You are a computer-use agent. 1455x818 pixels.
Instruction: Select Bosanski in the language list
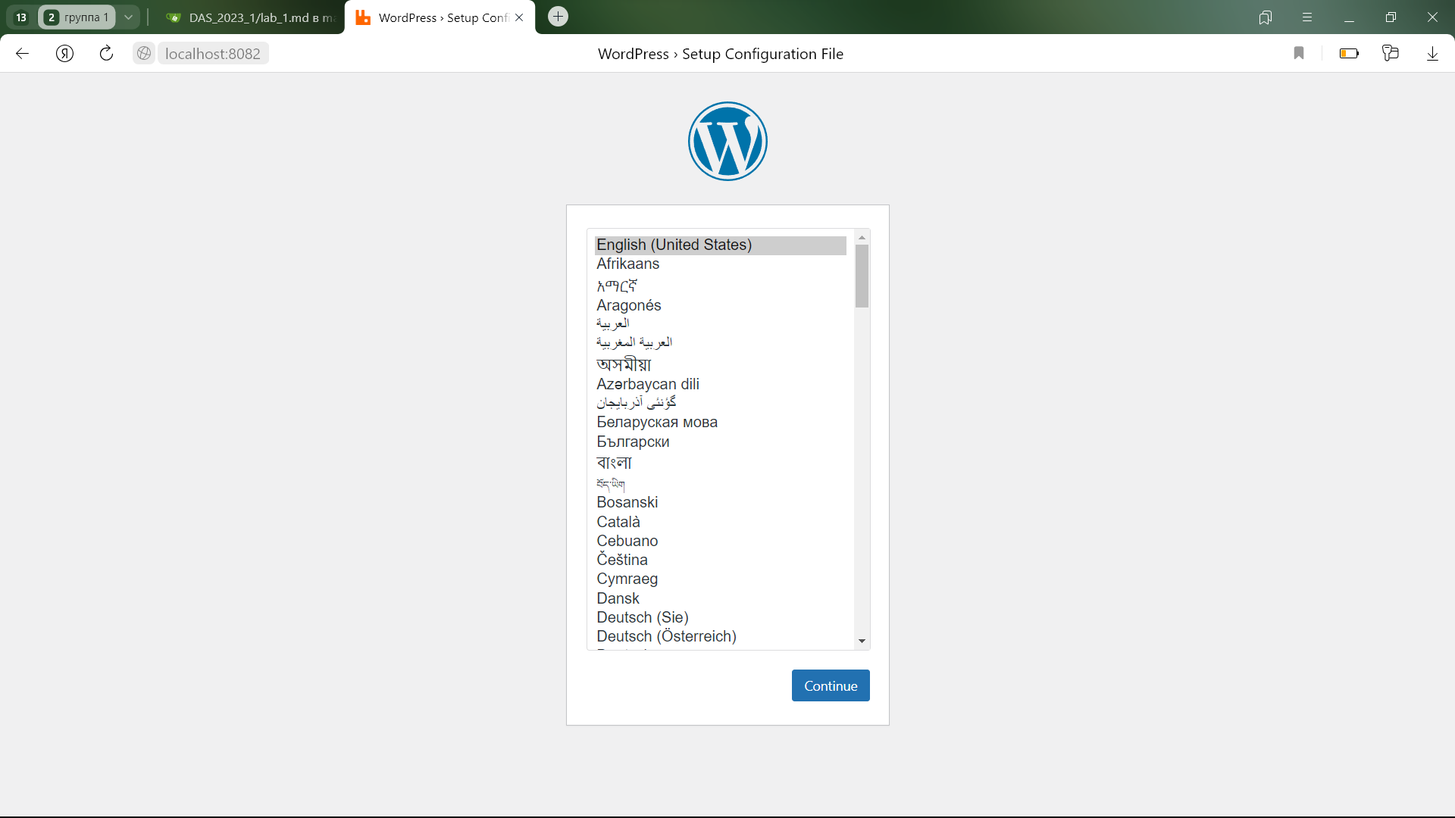(x=720, y=502)
